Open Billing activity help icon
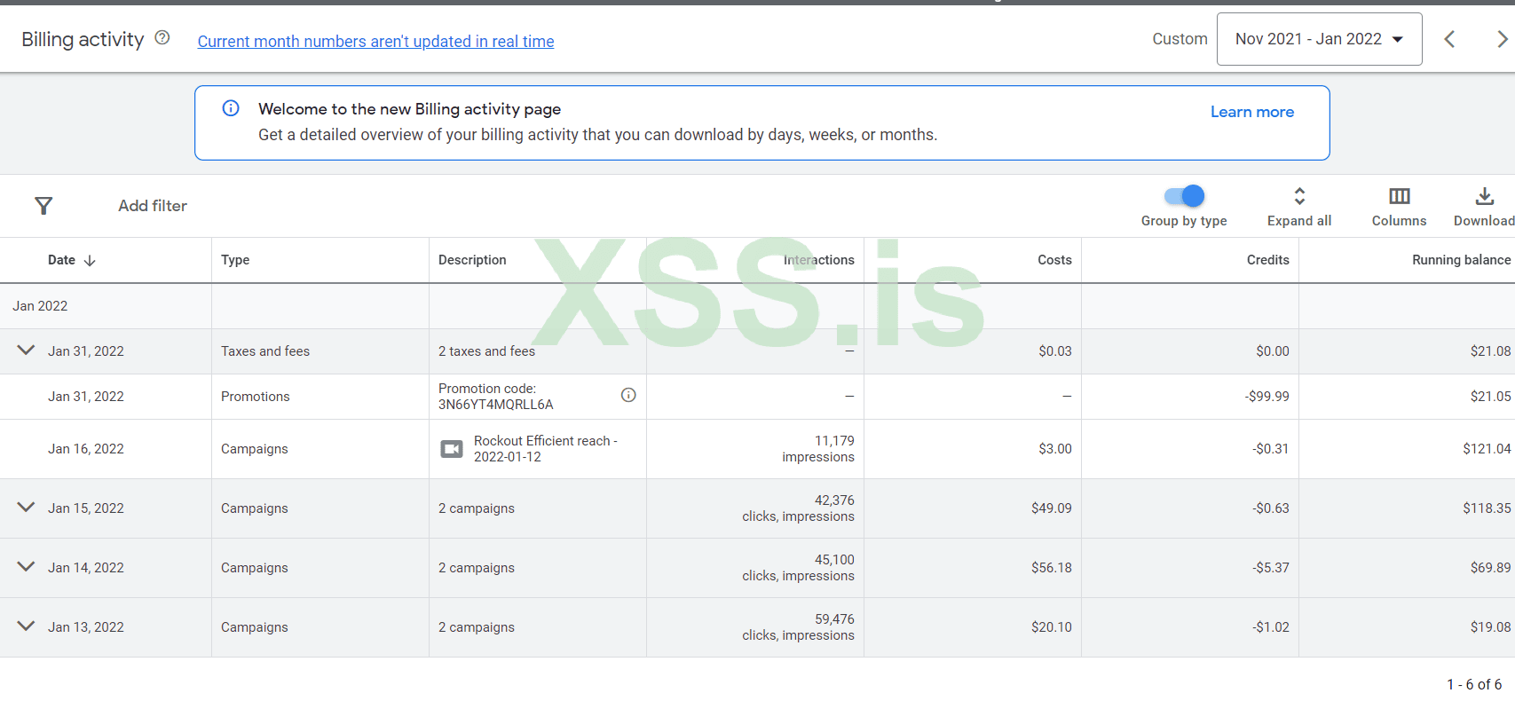1515x701 pixels. click(162, 38)
